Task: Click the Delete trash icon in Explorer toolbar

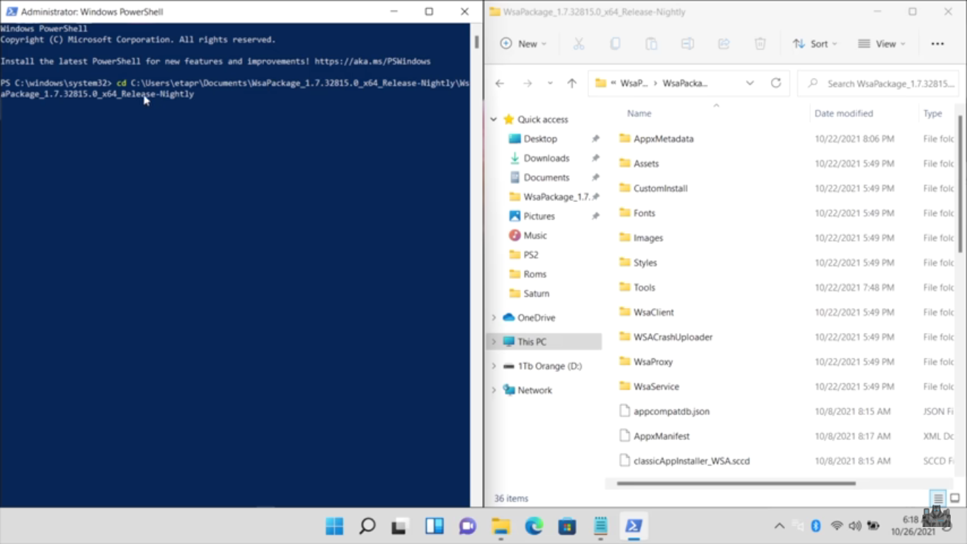Action: point(760,44)
